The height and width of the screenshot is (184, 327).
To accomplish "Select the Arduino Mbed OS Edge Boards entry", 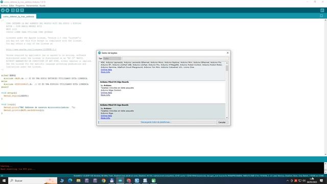I will 162,92.
